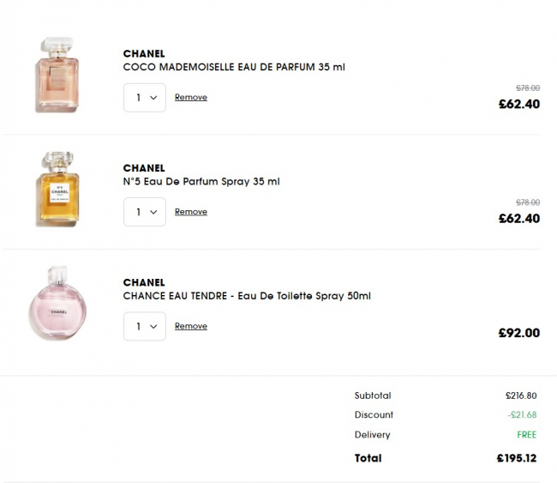Click the CHANEL brand label above Coco Mademoiselle
The width and height of the screenshot is (557, 483).
[x=144, y=54]
